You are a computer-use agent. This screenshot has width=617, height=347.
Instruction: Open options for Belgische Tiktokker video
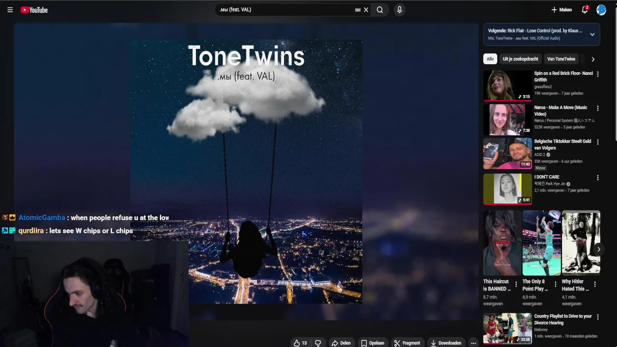click(598, 142)
